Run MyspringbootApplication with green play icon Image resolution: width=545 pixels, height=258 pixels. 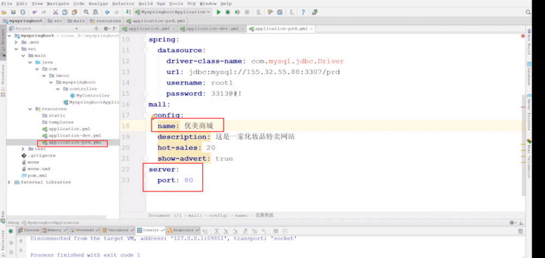coord(219,12)
